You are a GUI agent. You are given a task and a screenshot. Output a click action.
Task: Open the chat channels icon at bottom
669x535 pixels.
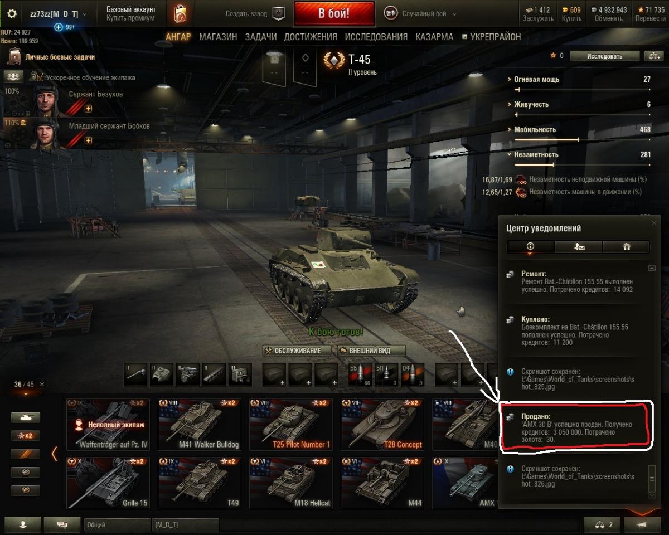pyautogui.click(x=61, y=524)
